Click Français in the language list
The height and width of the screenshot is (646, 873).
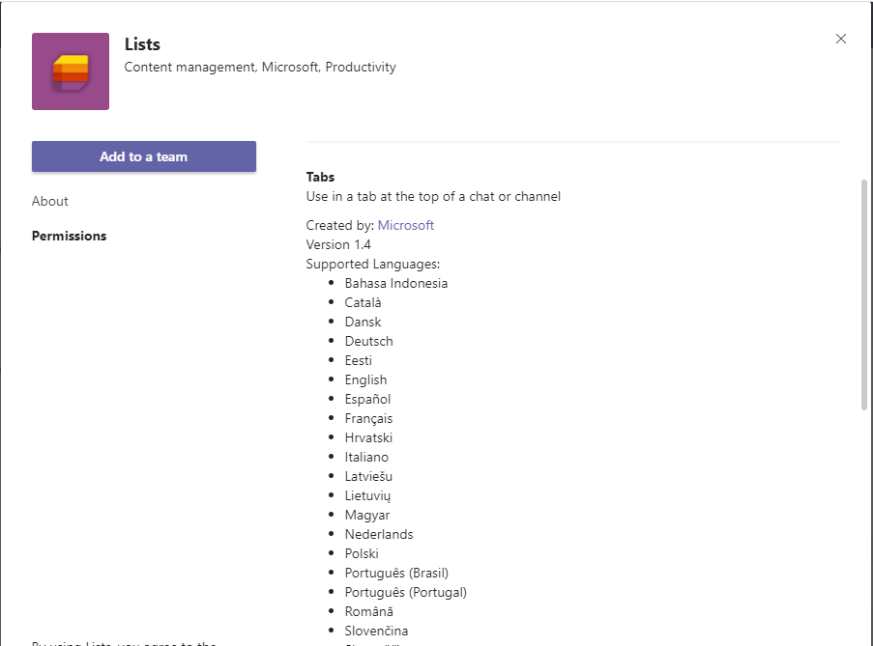[x=368, y=418]
